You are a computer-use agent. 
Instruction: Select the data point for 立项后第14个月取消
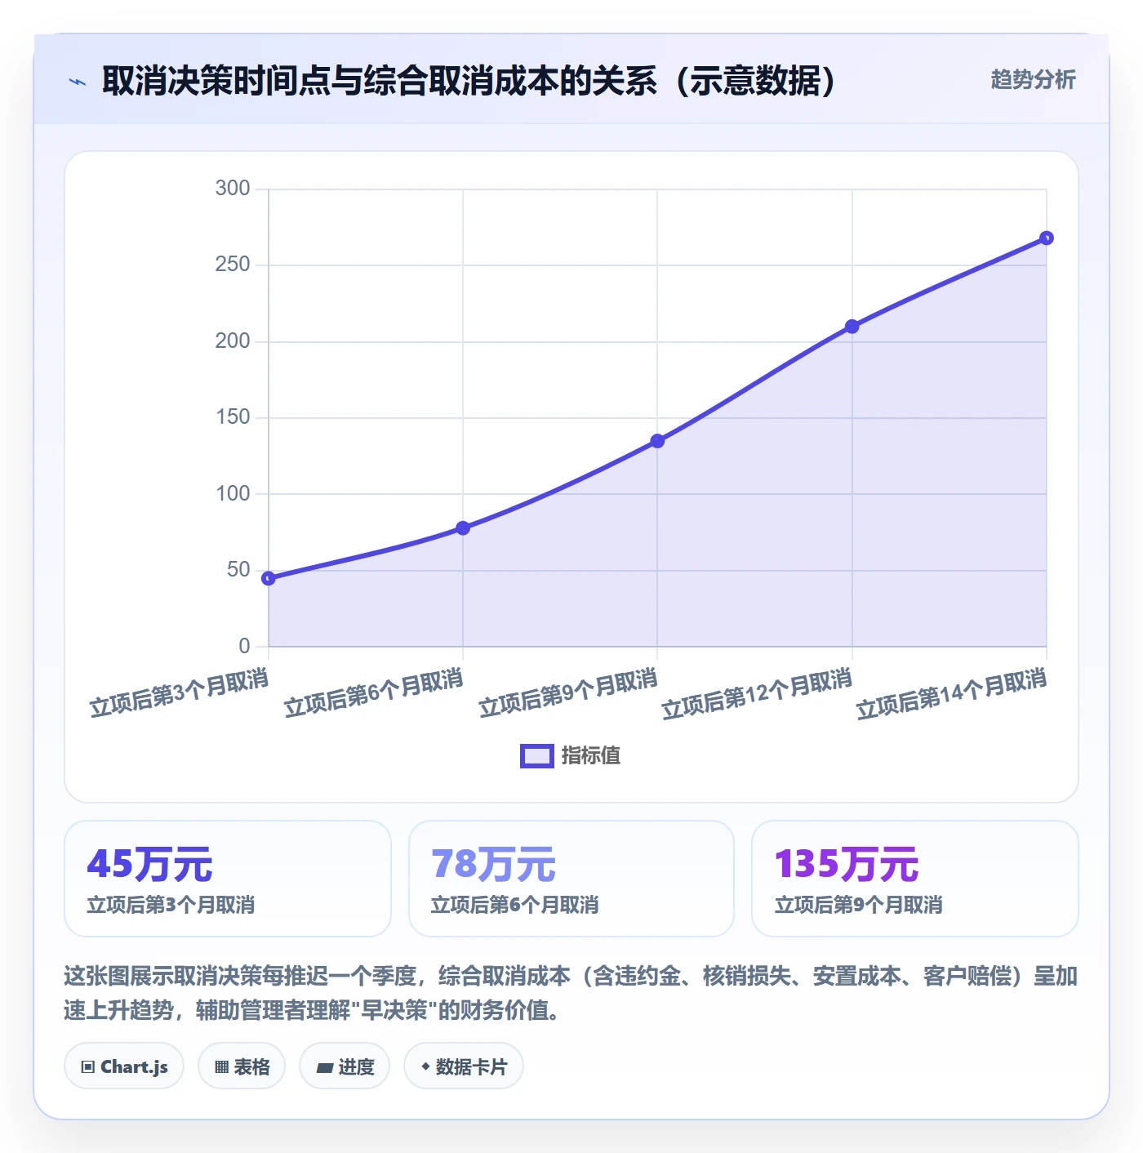[1046, 238]
